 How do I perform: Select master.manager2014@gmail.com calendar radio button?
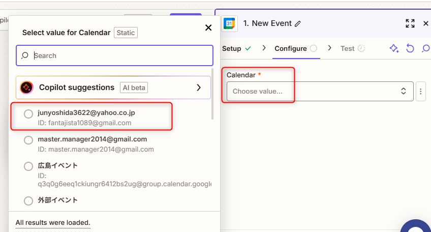[x=28, y=140]
